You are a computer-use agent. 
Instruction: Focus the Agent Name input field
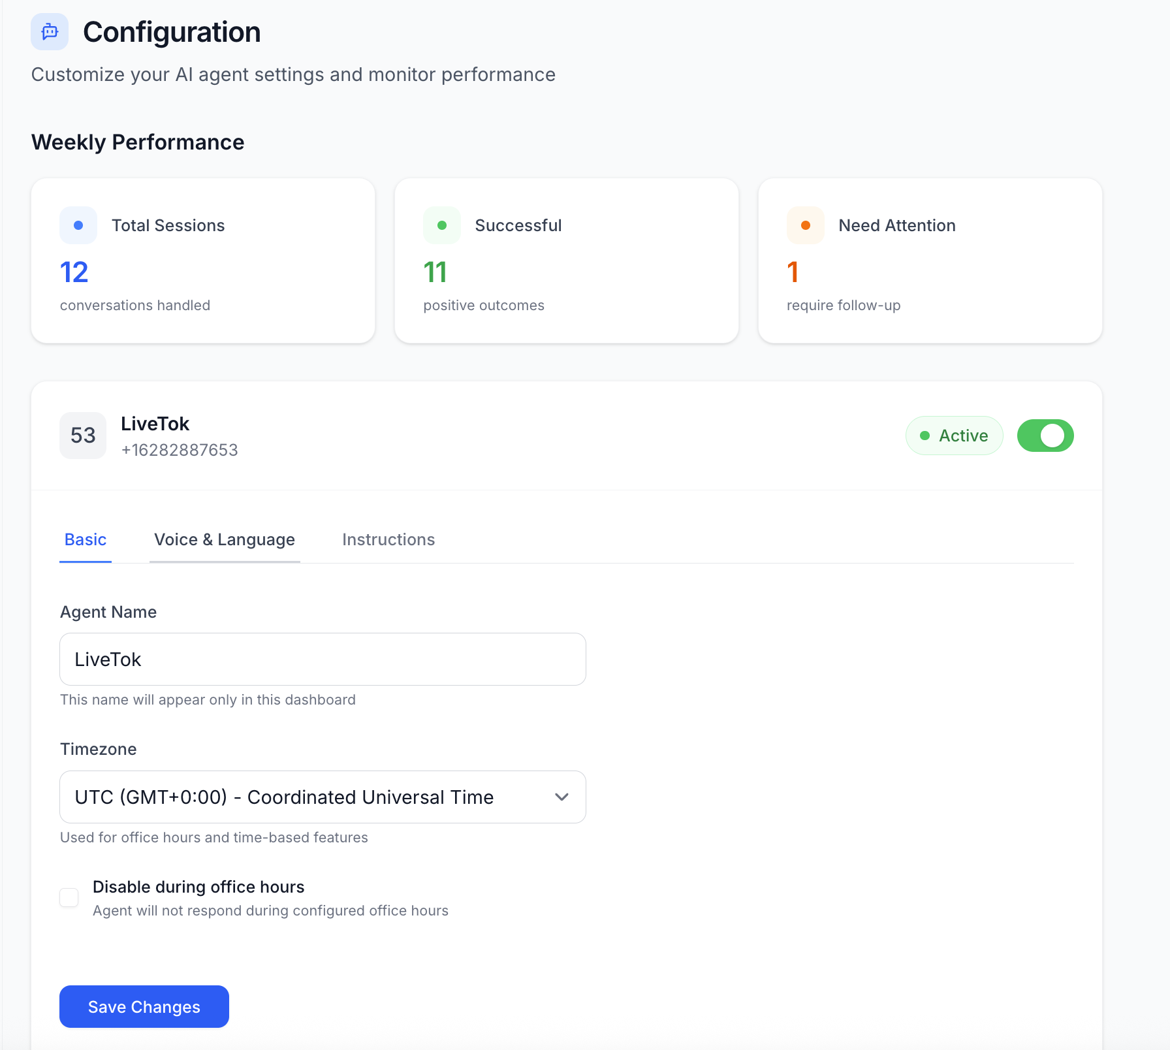(x=323, y=659)
